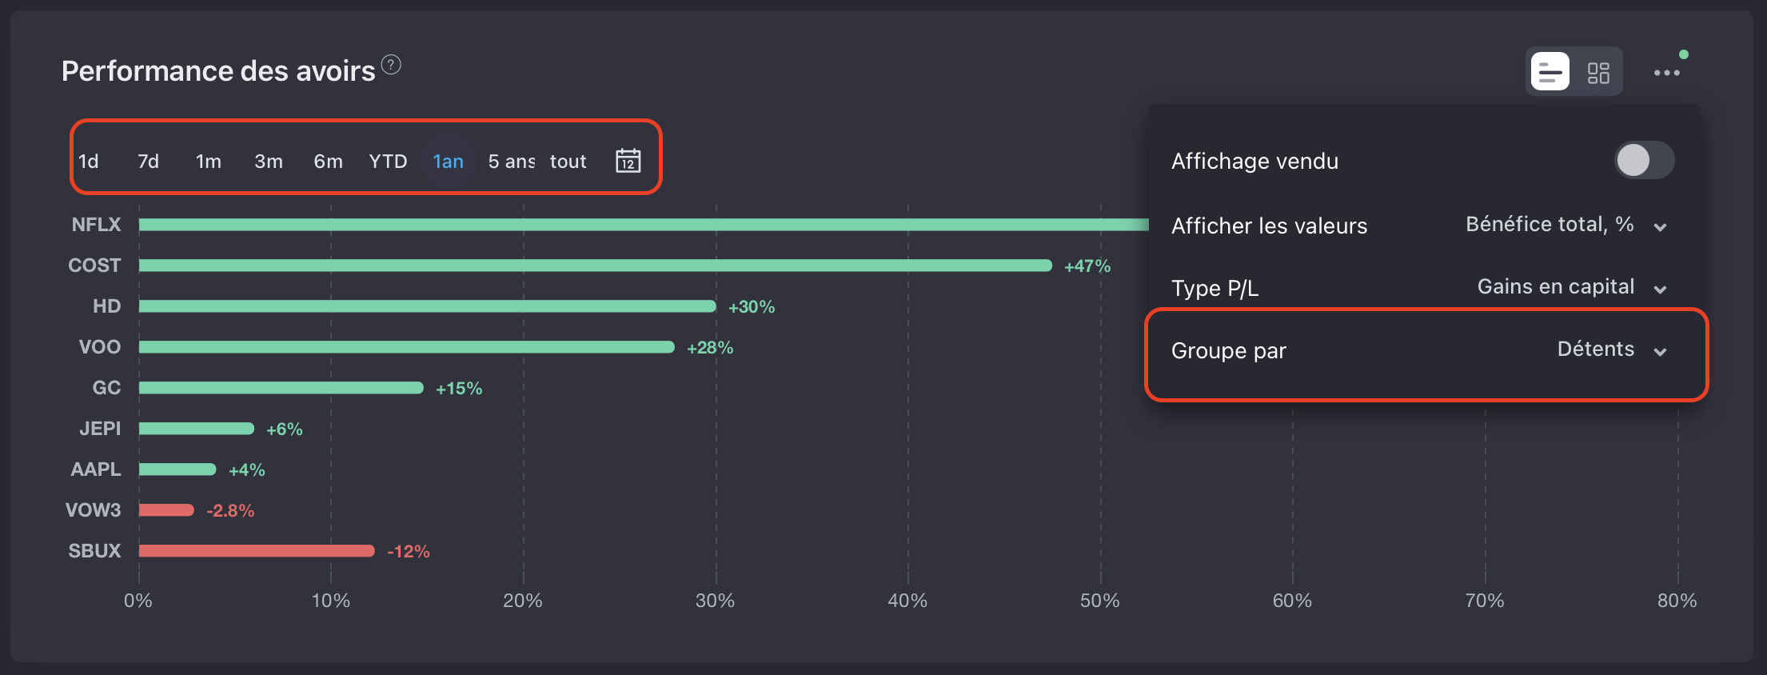Select the 1d time range
The height and width of the screenshot is (675, 1767).
tap(88, 162)
